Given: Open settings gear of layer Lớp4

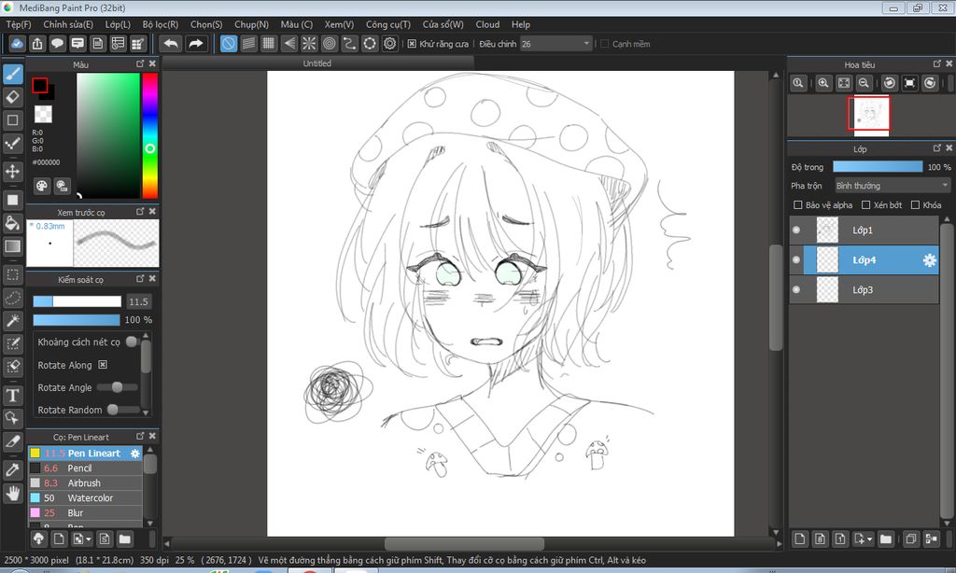Looking at the screenshot, I should coord(929,260).
